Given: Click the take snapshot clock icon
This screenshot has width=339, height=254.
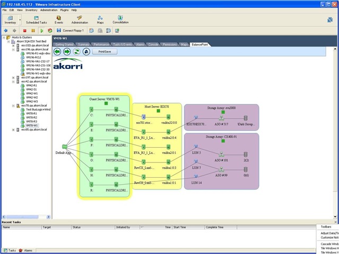Looking at the screenshot, I should (x=92, y=31).
